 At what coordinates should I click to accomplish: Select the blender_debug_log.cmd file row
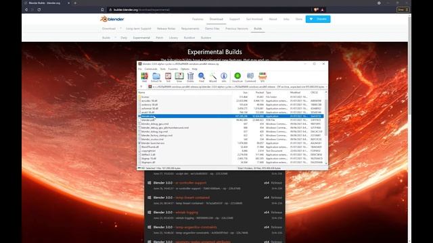(x=231, y=132)
